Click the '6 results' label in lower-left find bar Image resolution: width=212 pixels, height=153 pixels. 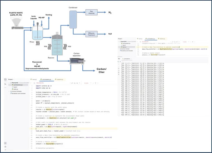click(86, 83)
